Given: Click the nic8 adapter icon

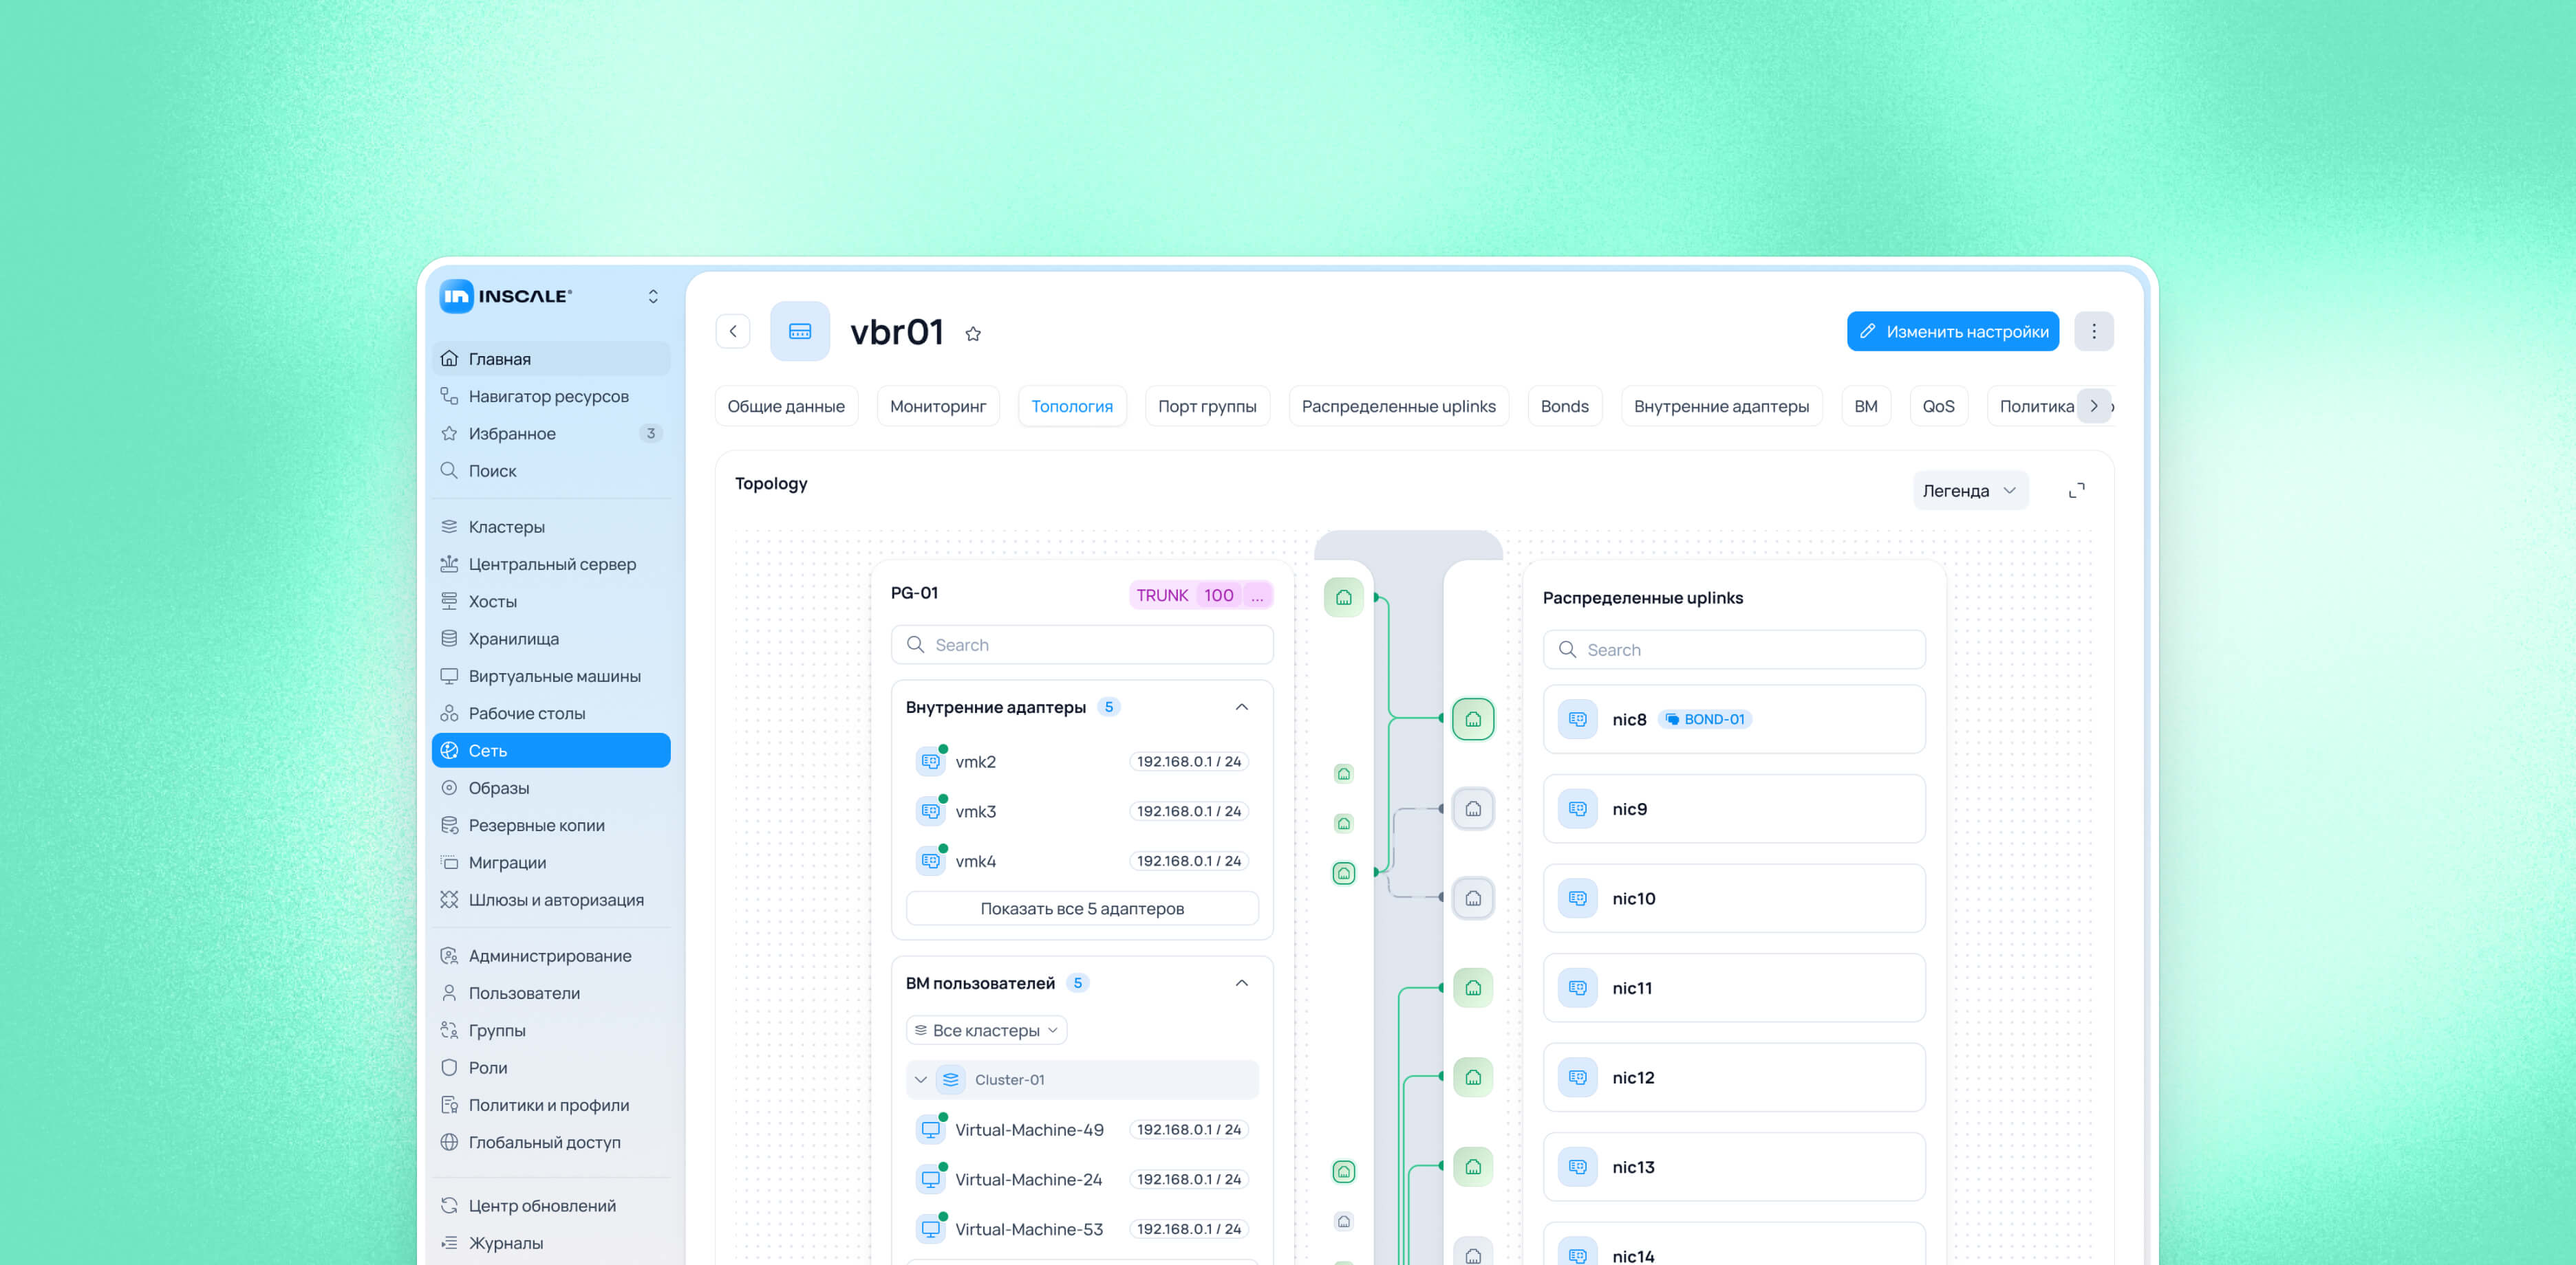Looking at the screenshot, I should coord(1577,719).
